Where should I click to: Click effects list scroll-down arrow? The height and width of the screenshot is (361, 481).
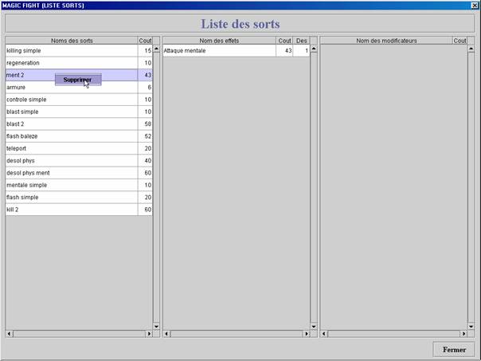pyautogui.click(x=314, y=326)
